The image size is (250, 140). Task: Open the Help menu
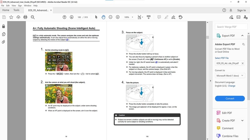[35, 6]
